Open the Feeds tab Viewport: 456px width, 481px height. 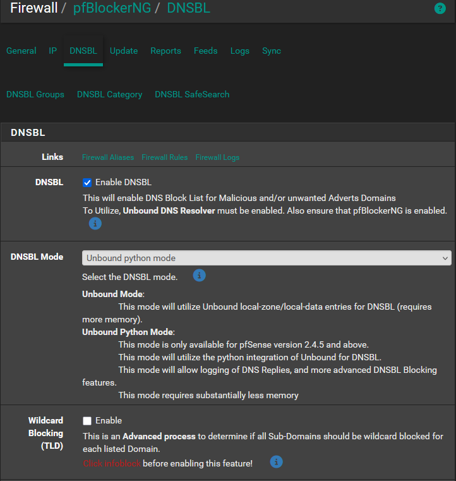click(205, 51)
